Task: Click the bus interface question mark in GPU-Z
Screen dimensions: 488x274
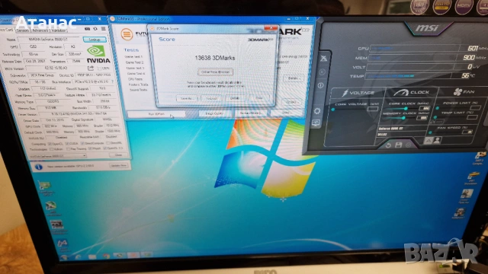Action: [112, 81]
